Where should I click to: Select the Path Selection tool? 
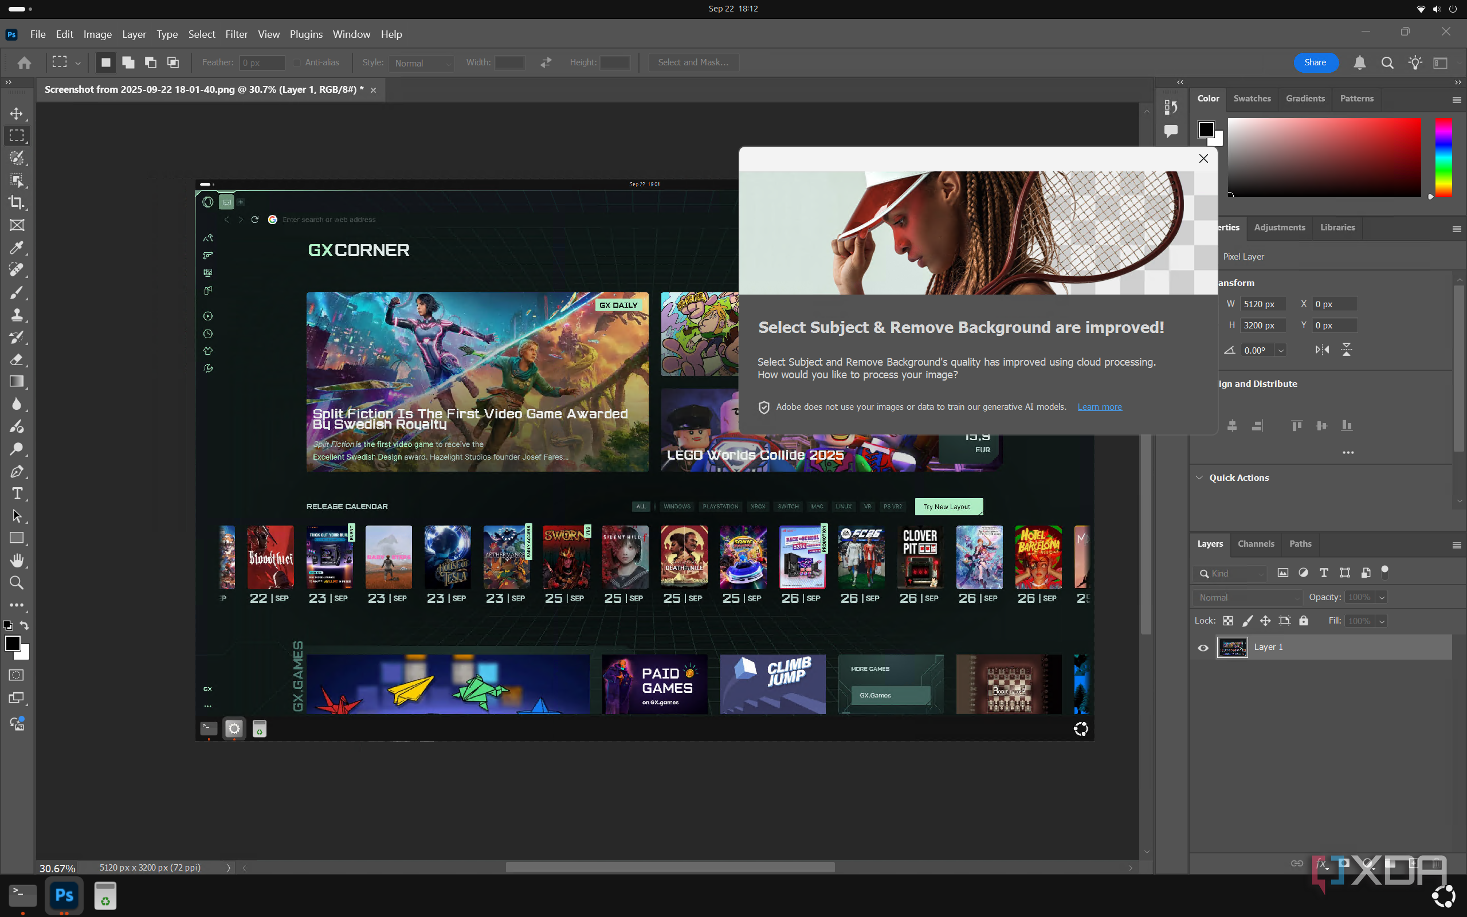(17, 516)
